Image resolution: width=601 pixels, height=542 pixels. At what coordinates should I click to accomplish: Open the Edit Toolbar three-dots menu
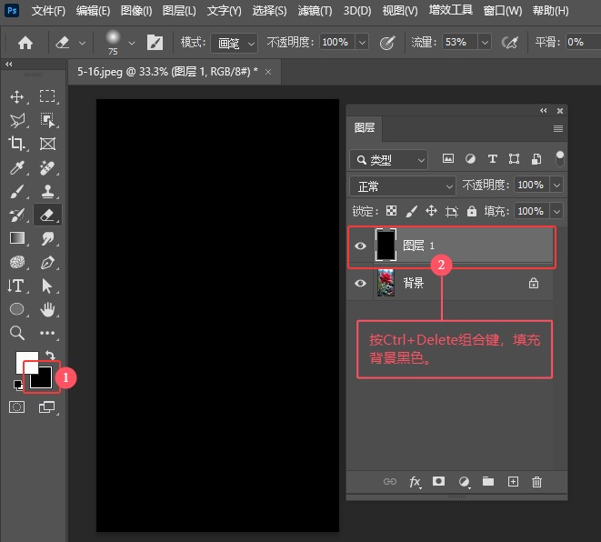pyautogui.click(x=47, y=333)
